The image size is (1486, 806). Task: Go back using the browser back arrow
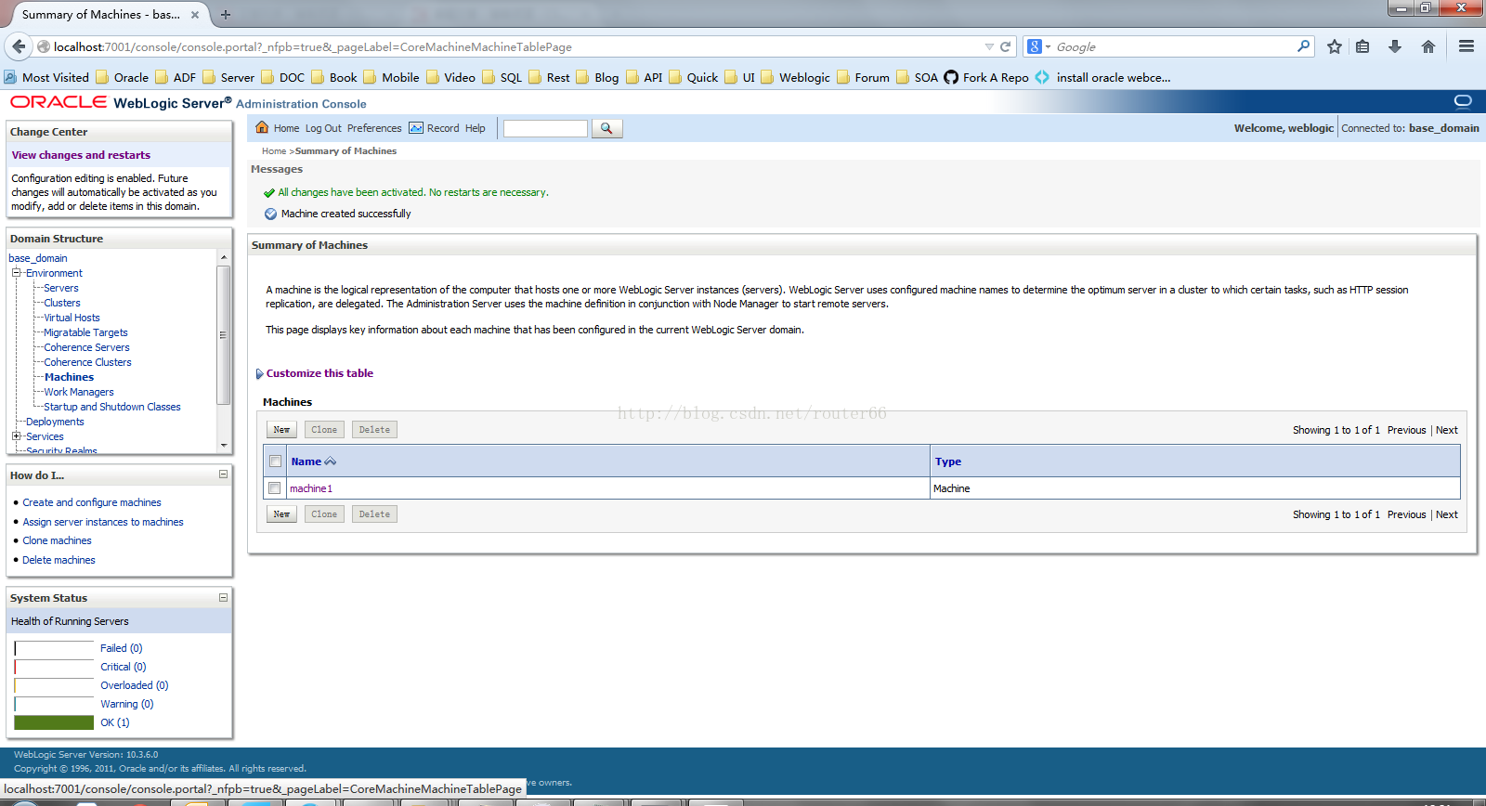(x=19, y=46)
